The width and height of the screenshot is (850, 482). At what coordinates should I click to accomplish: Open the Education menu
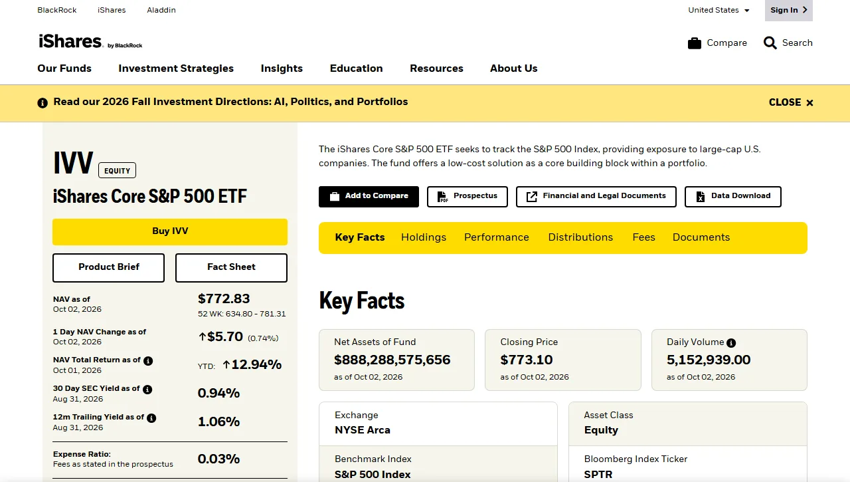coord(356,68)
